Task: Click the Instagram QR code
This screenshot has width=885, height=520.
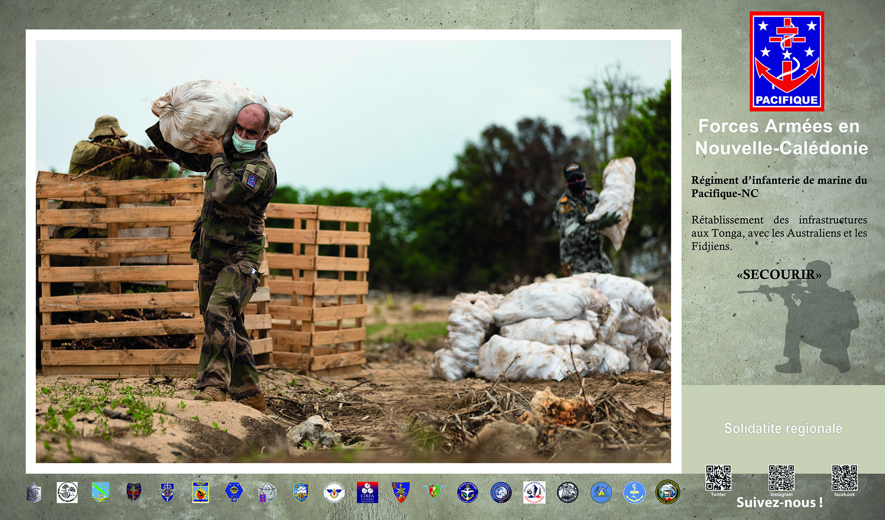Action: tap(781, 478)
